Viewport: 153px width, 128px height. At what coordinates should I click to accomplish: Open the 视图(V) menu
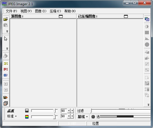(26, 11)
